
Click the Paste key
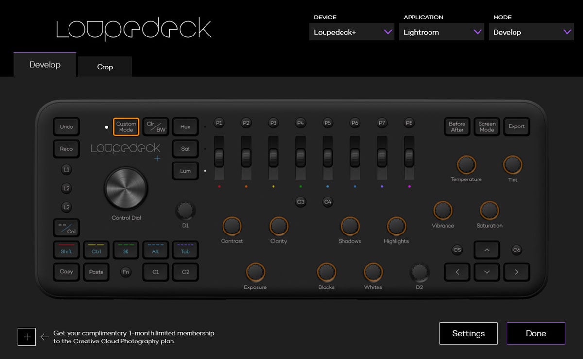click(96, 272)
